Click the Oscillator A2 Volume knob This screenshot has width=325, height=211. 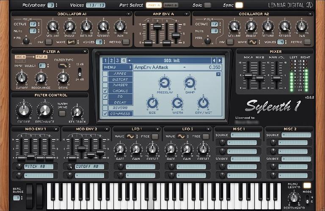pos(234,27)
